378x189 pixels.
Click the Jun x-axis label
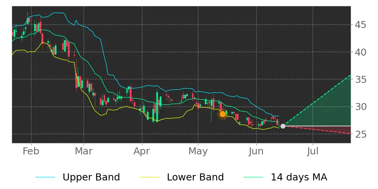coord(256,151)
